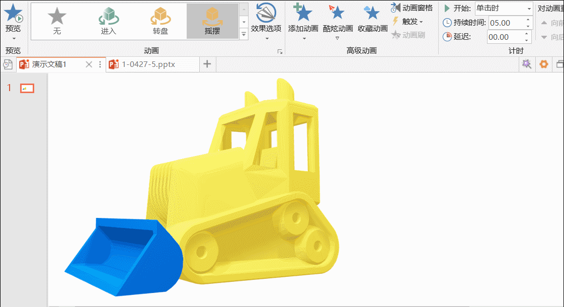Open Favorite Animations (收藏动画)
564x307 pixels.
point(372,18)
